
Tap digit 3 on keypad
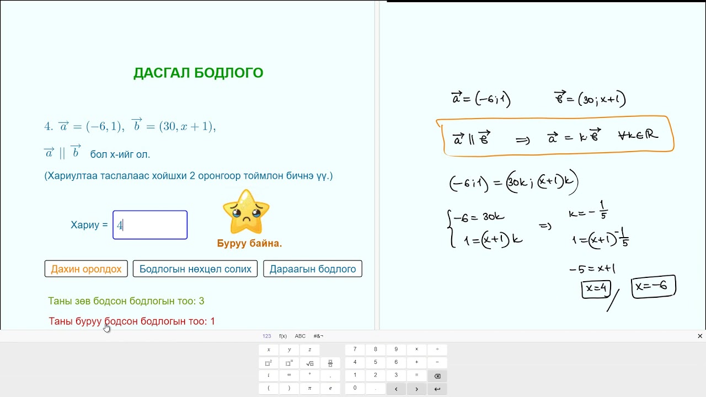point(396,375)
